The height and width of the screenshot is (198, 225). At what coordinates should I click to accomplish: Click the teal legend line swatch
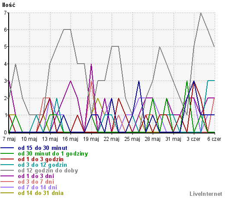tap(7, 165)
